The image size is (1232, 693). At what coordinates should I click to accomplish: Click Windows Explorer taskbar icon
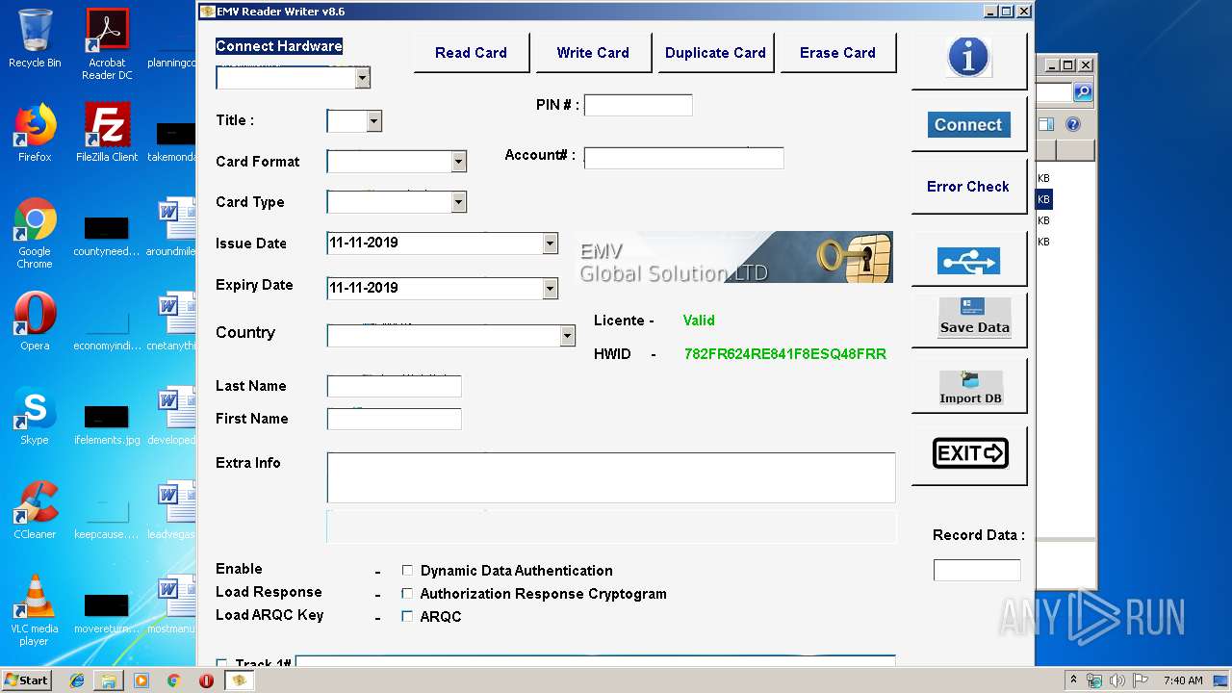pyautogui.click(x=109, y=680)
